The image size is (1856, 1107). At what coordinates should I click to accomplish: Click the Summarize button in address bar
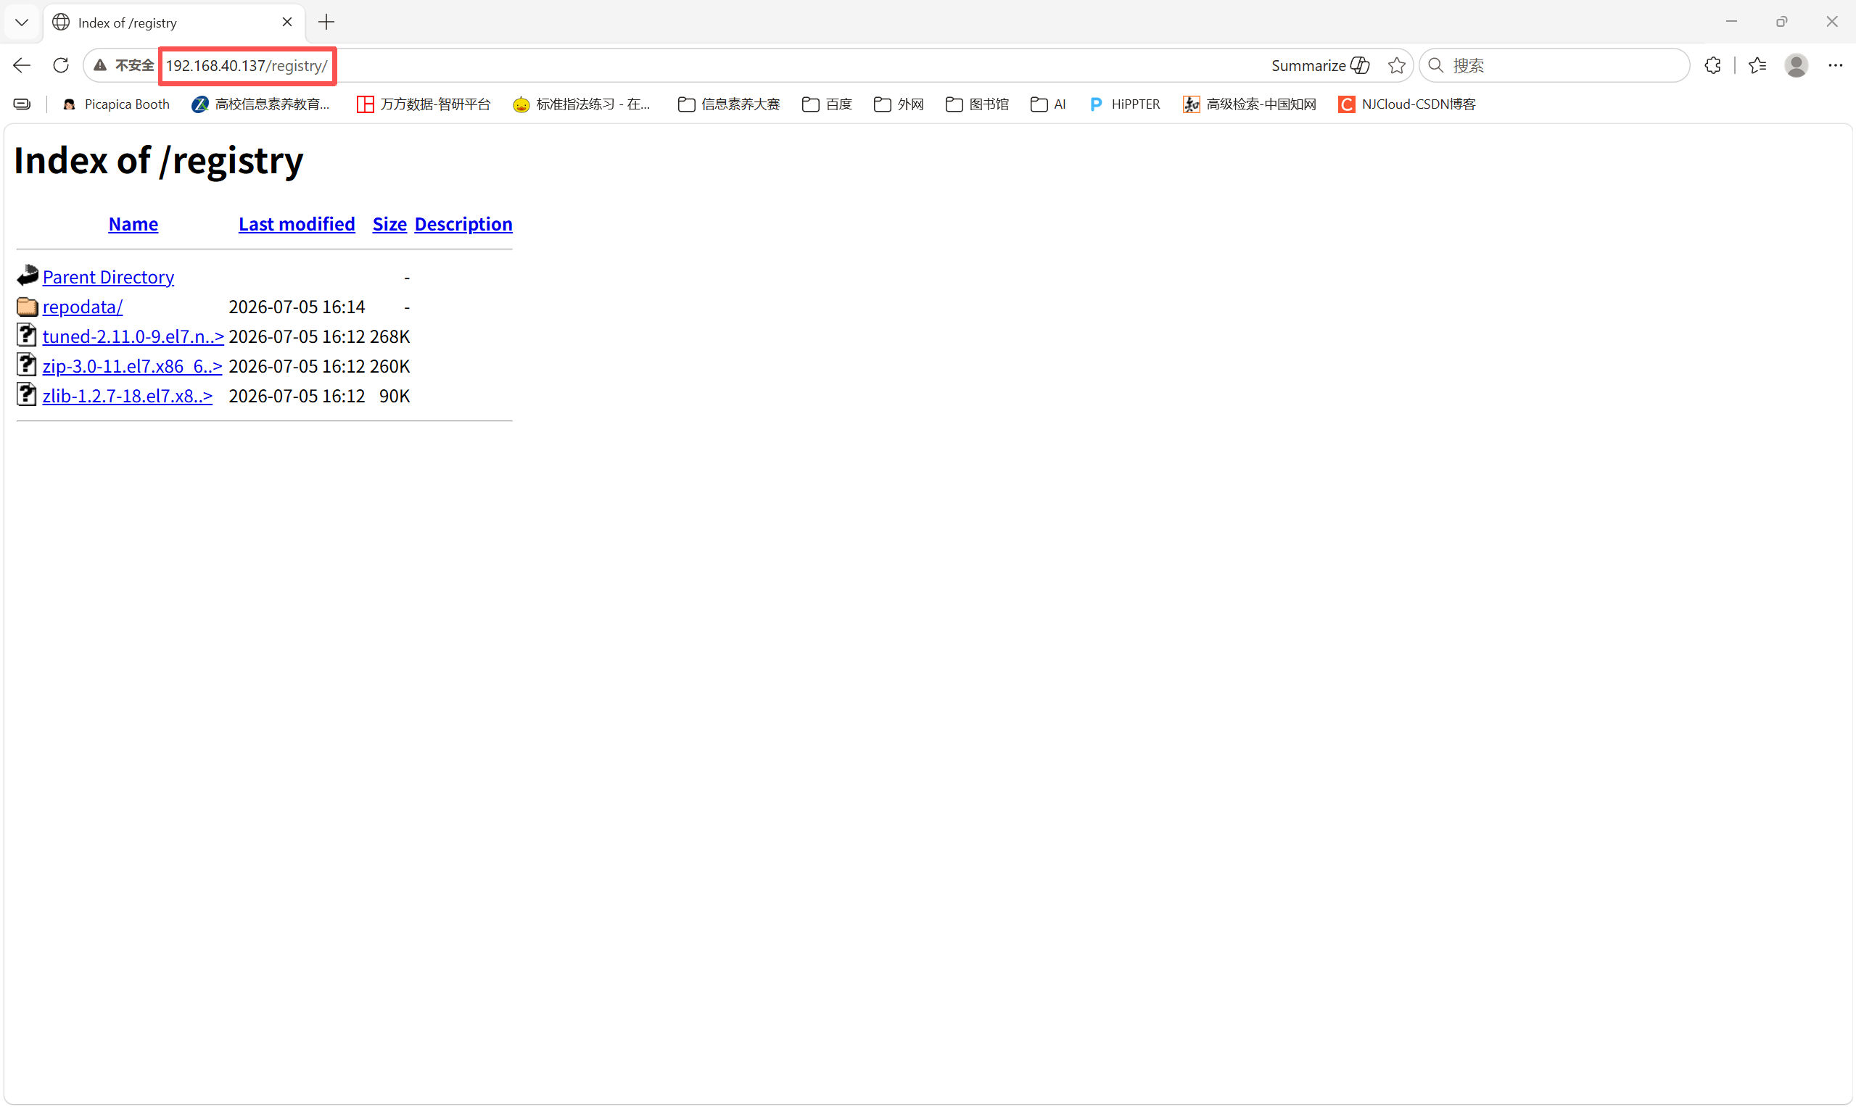coord(1319,66)
